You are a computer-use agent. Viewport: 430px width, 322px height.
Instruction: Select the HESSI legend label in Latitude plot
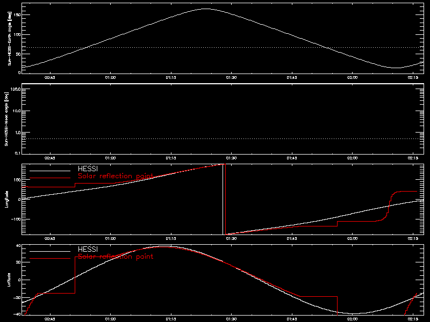[x=88, y=249]
